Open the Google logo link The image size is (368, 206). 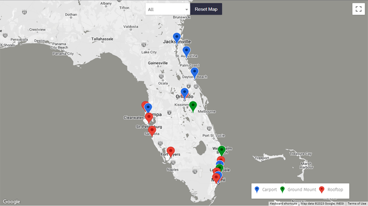pos(12,202)
